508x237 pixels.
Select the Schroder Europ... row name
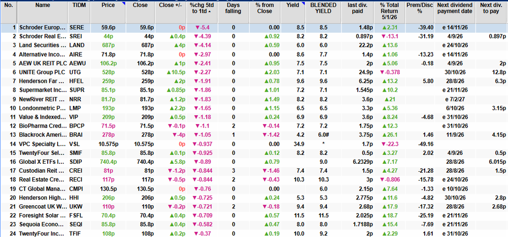point(43,28)
